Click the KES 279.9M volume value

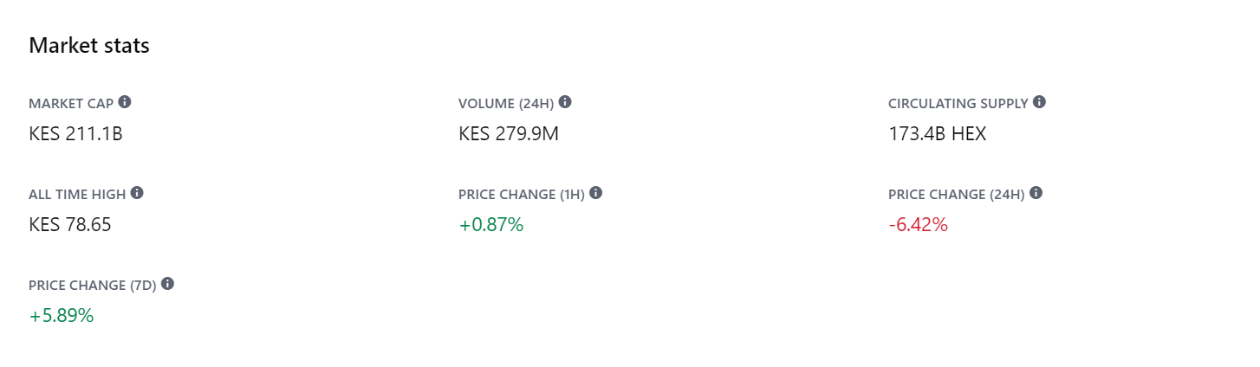[x=509, y=134]
